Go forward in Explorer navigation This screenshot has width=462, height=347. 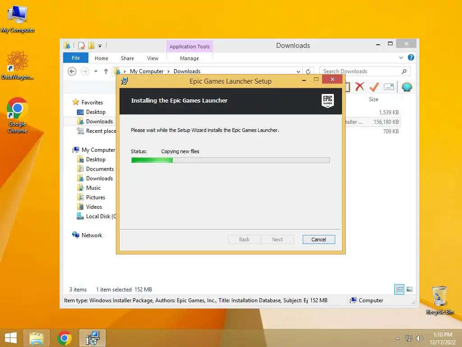[x=85, y=71]
